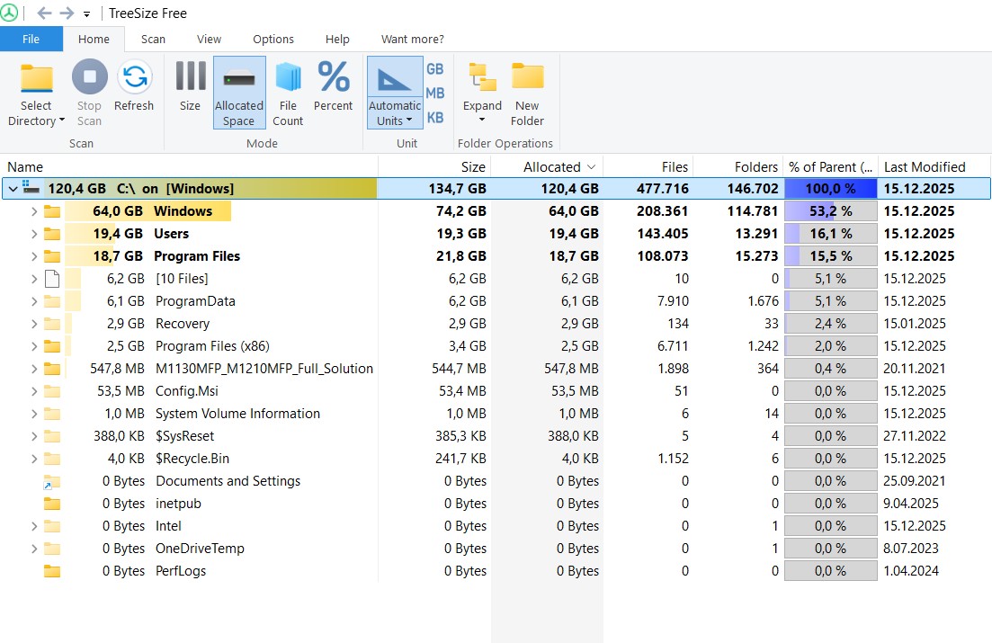Toggle Allocated Space mode
This screenshot has width=992, height=643.
[239, 93]
